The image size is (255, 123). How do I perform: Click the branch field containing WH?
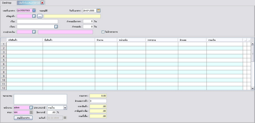[21, 112]
